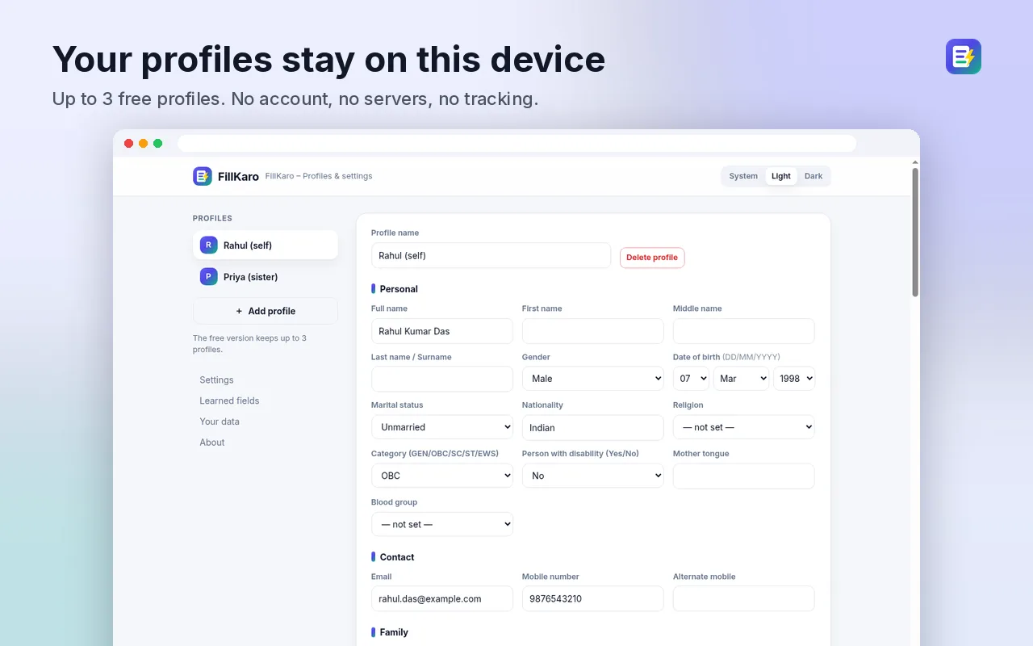Click the Profile name input field
This screenshot has width=1033, height=646.
pos(491,255)
